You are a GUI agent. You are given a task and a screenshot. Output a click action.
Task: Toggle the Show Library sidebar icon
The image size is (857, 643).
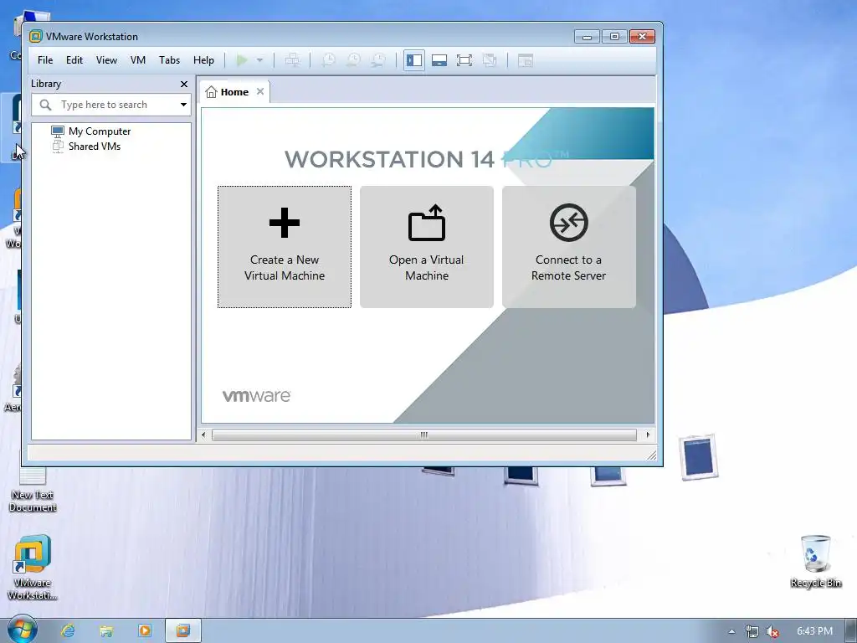click(x=414, y=60)
